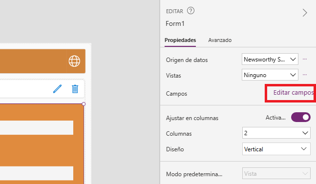316x184 pixels.
Task: Click the Origen de datos label
Action: click(x=187, y=60)
